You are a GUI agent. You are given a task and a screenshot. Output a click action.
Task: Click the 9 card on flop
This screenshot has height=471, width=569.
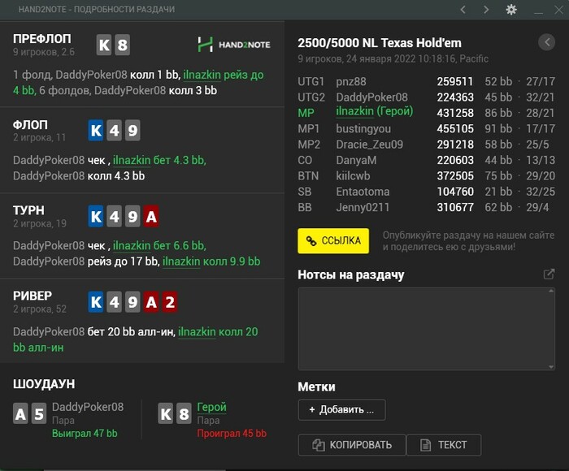point(132,130)
